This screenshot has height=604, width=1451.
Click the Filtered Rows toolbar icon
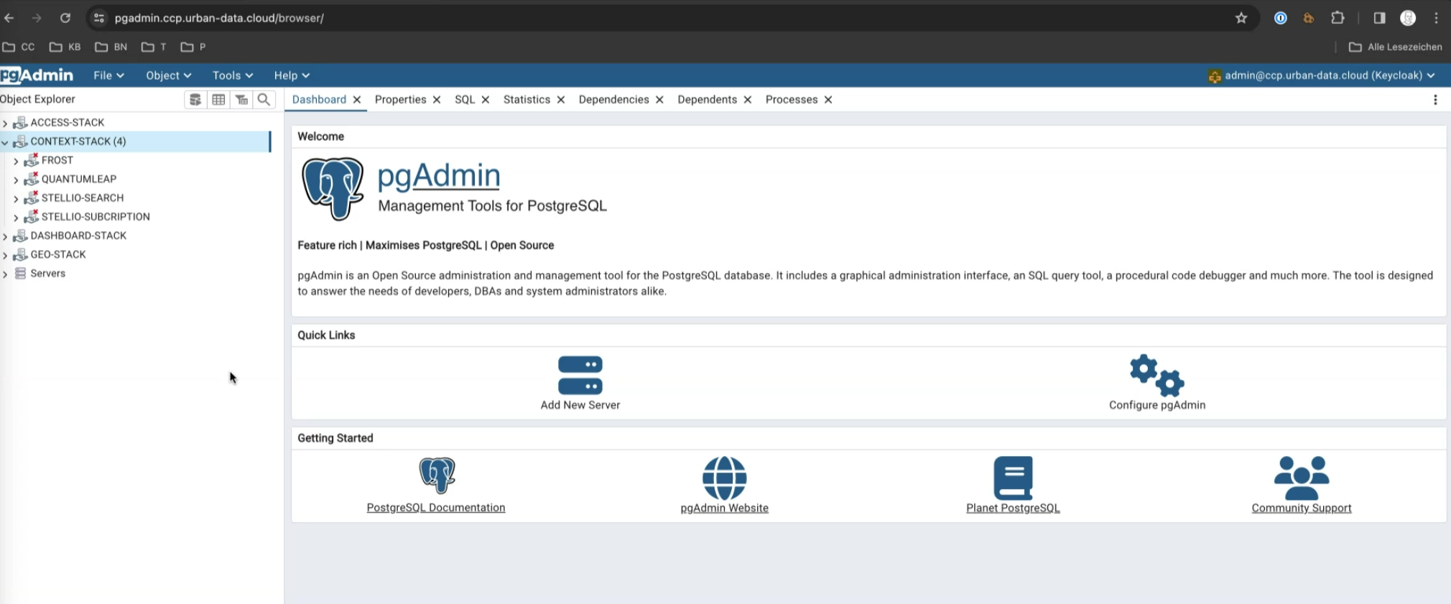pyautogui.click(x=242, y=100)
